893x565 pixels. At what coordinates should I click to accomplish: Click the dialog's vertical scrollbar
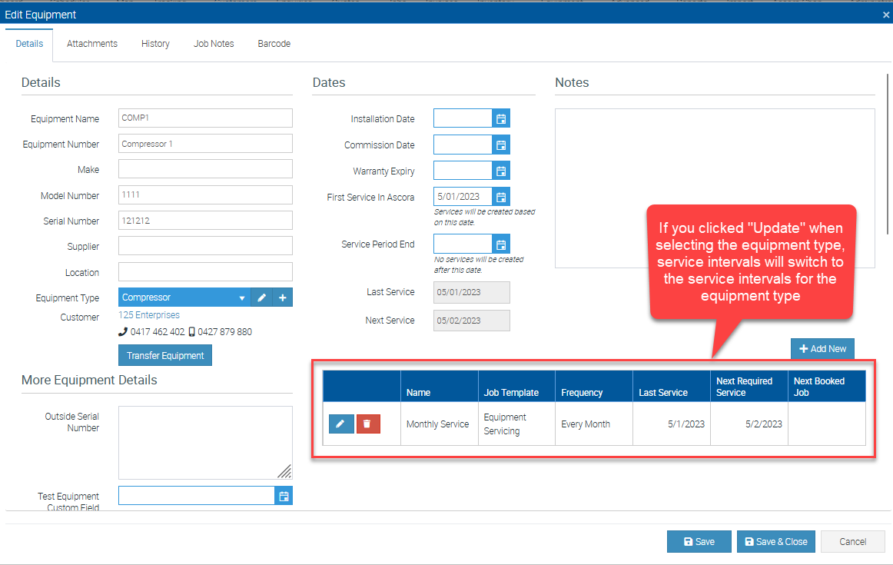(x=888, y=154)
